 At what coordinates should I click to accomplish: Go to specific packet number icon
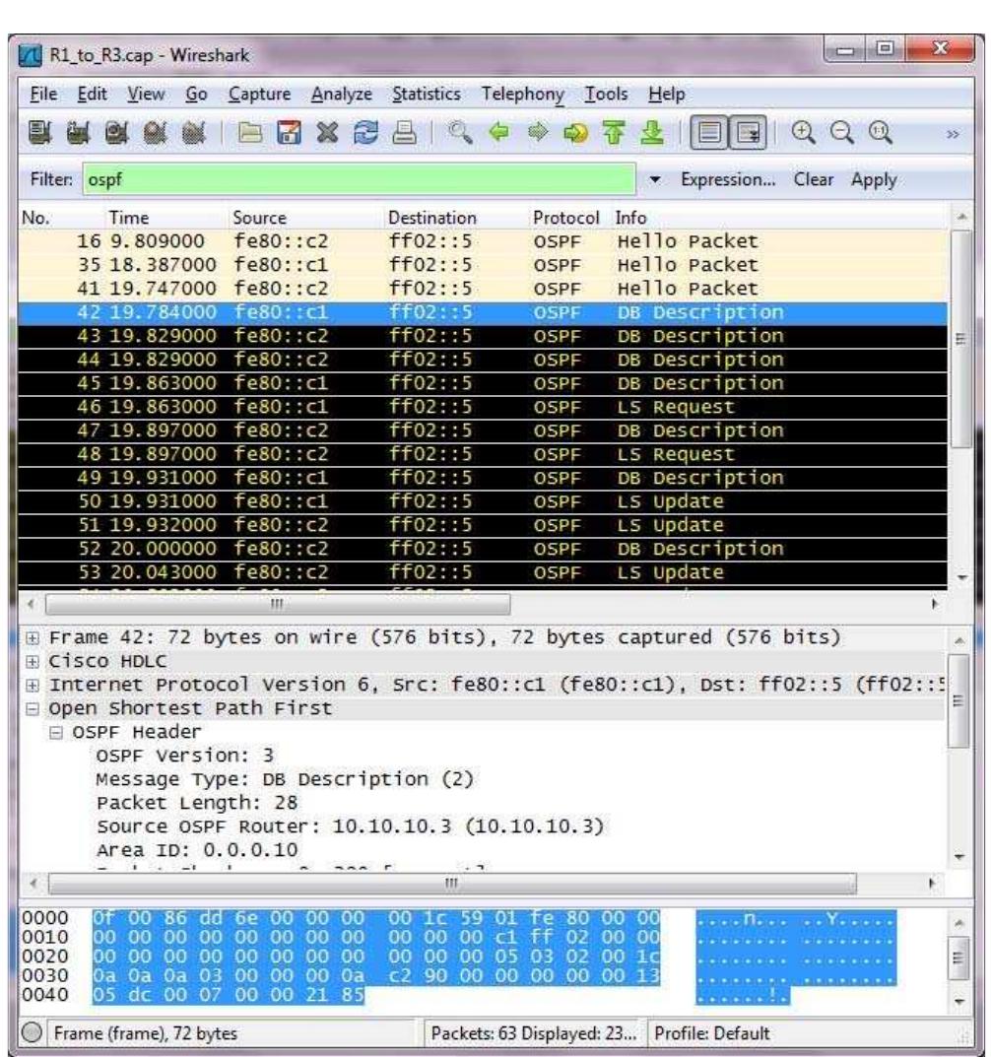click(x=575, y=133)
